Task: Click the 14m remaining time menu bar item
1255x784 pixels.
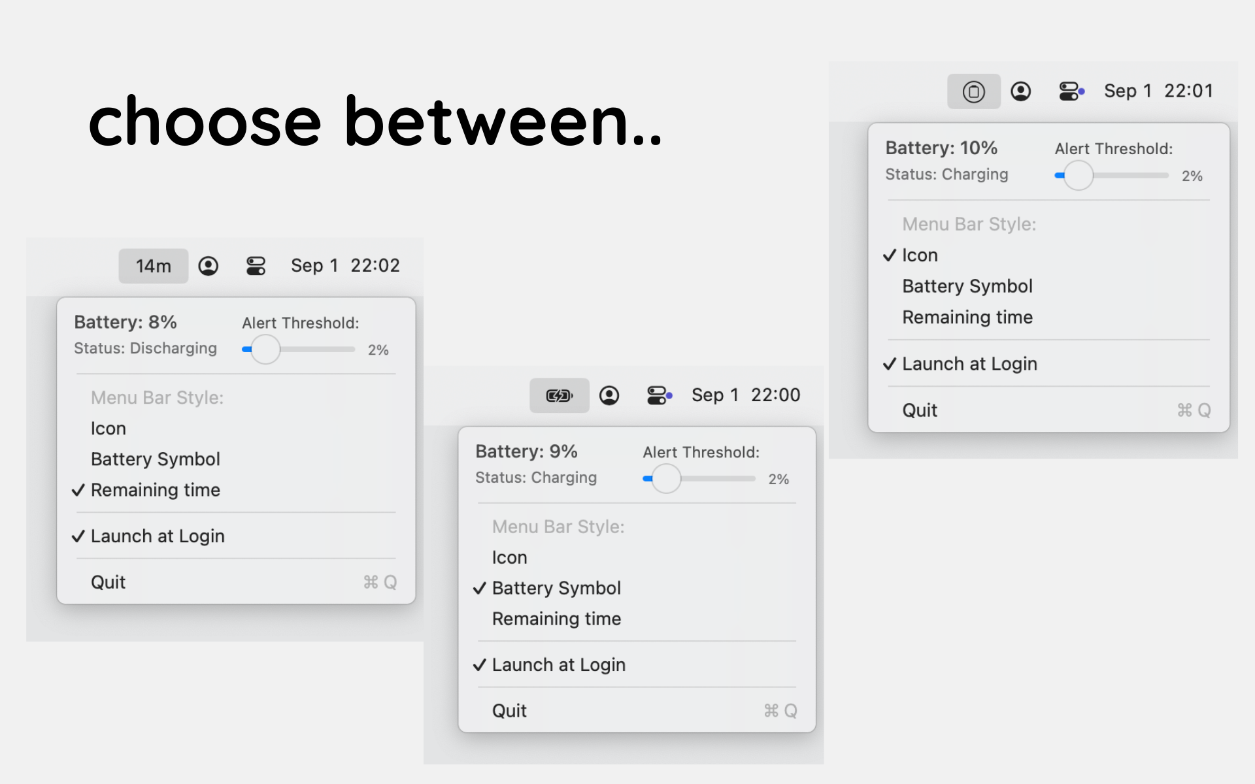Action: [x=153, y=266]
